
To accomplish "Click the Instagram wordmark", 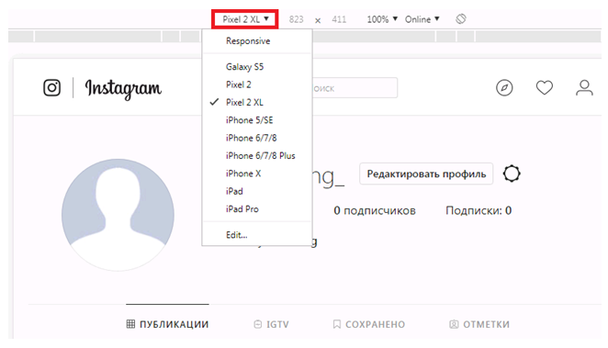I will [123, 89].
